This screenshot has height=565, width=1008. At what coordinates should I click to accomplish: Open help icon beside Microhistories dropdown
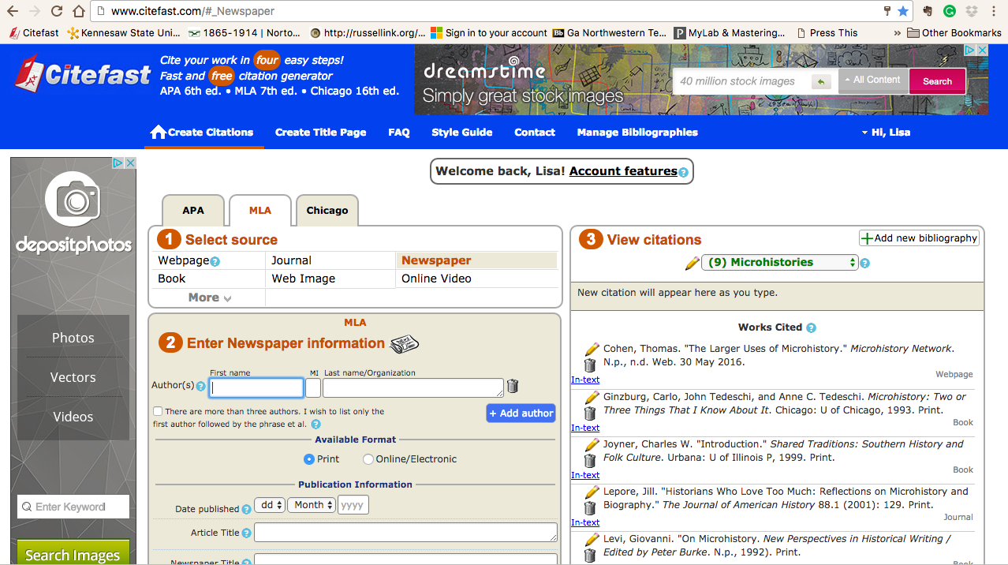pos(864,264)
